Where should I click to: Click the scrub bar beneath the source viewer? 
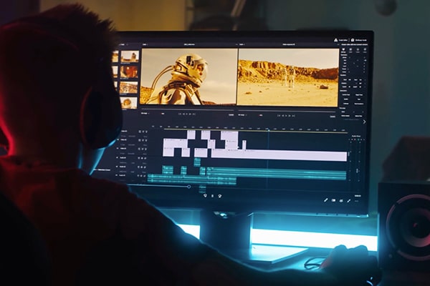click(x=187, y=109)
